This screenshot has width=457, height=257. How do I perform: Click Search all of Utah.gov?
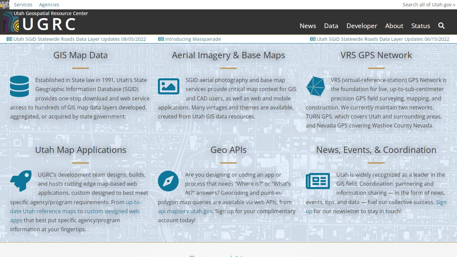[x=429, y=5]
